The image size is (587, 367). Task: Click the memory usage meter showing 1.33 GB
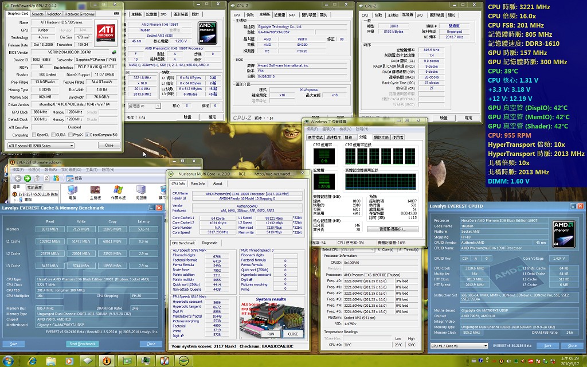pyautogui.click(x=324, y=182)
